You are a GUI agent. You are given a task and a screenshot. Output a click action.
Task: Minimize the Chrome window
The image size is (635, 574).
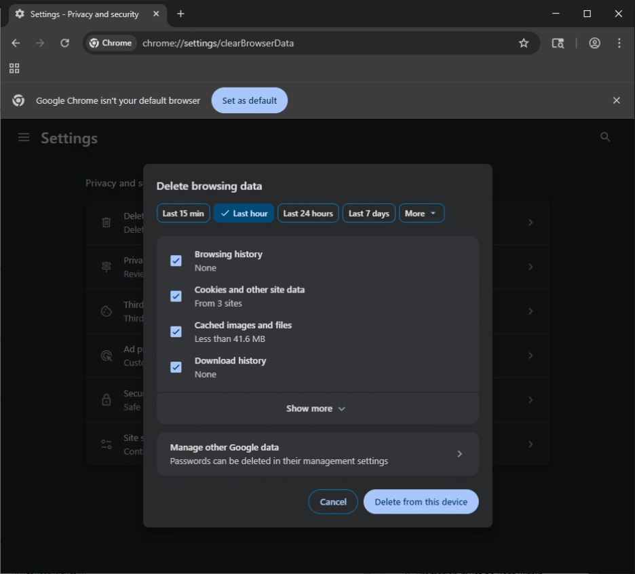coord(556,14)
